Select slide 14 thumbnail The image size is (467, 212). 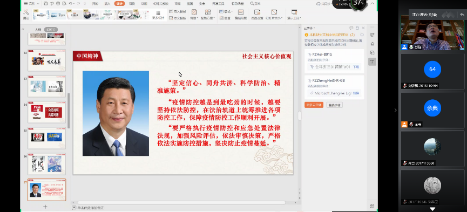47,112
